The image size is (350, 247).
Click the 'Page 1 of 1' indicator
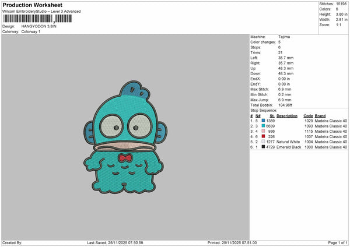pos(338,242)
